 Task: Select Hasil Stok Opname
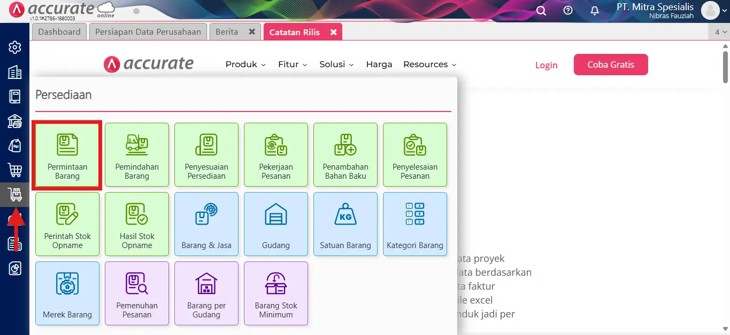pos(136,224)
